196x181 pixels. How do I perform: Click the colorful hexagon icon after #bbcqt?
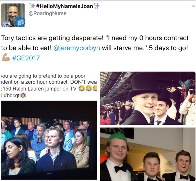click(23, 95)
